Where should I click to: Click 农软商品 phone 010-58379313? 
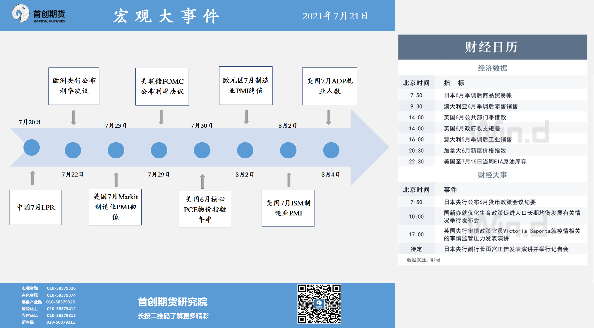pos(61,316)
